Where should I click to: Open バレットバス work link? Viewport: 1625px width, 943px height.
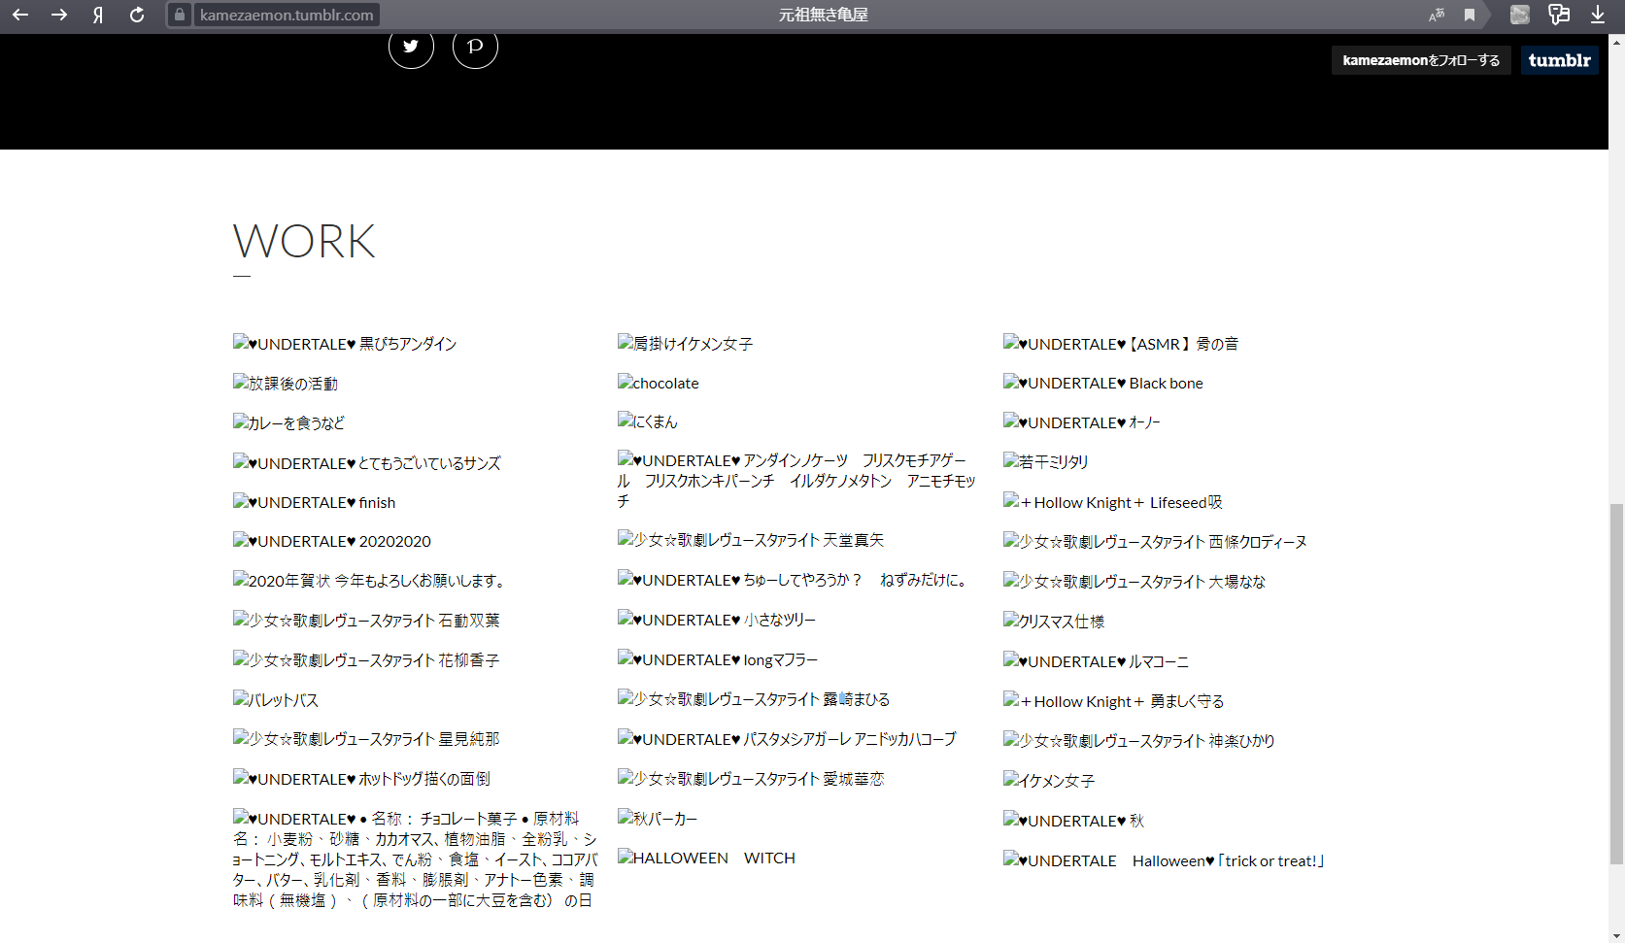(276, 700)
